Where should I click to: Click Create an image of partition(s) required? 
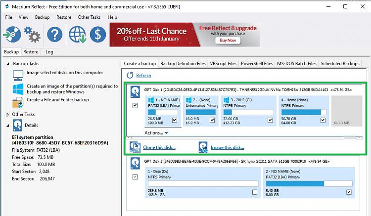72,89
